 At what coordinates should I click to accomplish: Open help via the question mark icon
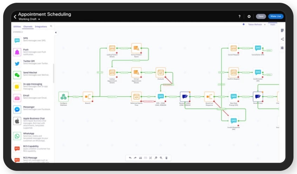coord(239,16)
